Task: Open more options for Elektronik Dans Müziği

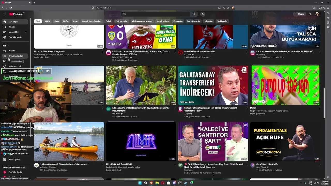Action: coord(175,164)
